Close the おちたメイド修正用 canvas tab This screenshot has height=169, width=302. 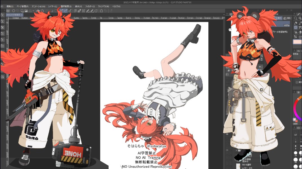point(22,15)
